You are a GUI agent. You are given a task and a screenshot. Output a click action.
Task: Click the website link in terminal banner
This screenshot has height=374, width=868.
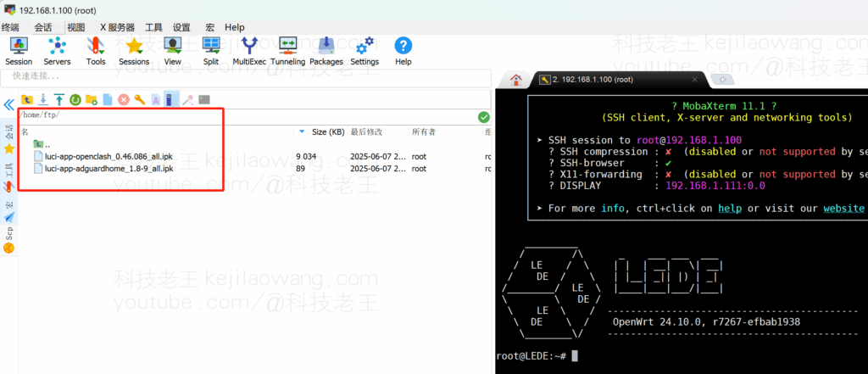(843, 209)
